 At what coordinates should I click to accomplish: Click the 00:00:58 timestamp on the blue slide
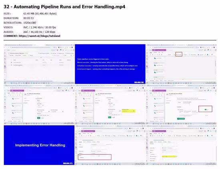tap(139, 82)
